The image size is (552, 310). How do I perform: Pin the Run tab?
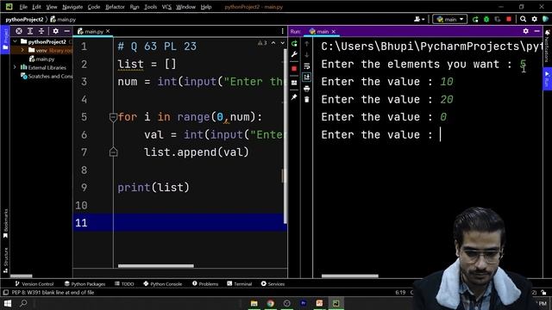pyautogui.click(x=294, y=97)
